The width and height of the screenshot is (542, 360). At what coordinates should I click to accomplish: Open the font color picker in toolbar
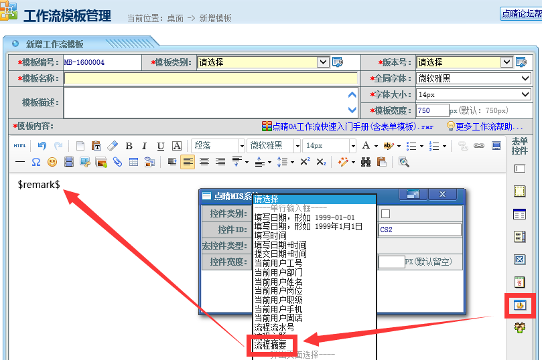click(x=366, y=145)
